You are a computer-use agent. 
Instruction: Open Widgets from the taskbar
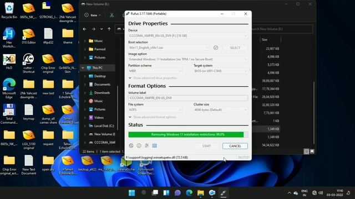166,193
